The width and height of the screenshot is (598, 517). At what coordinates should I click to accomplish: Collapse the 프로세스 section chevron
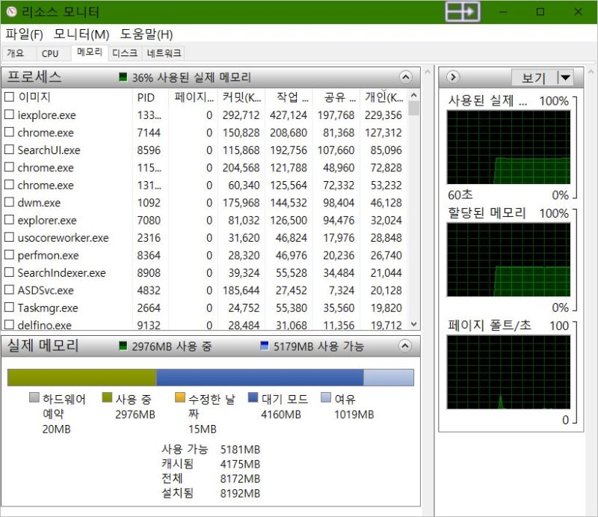(x=406, y=78)
